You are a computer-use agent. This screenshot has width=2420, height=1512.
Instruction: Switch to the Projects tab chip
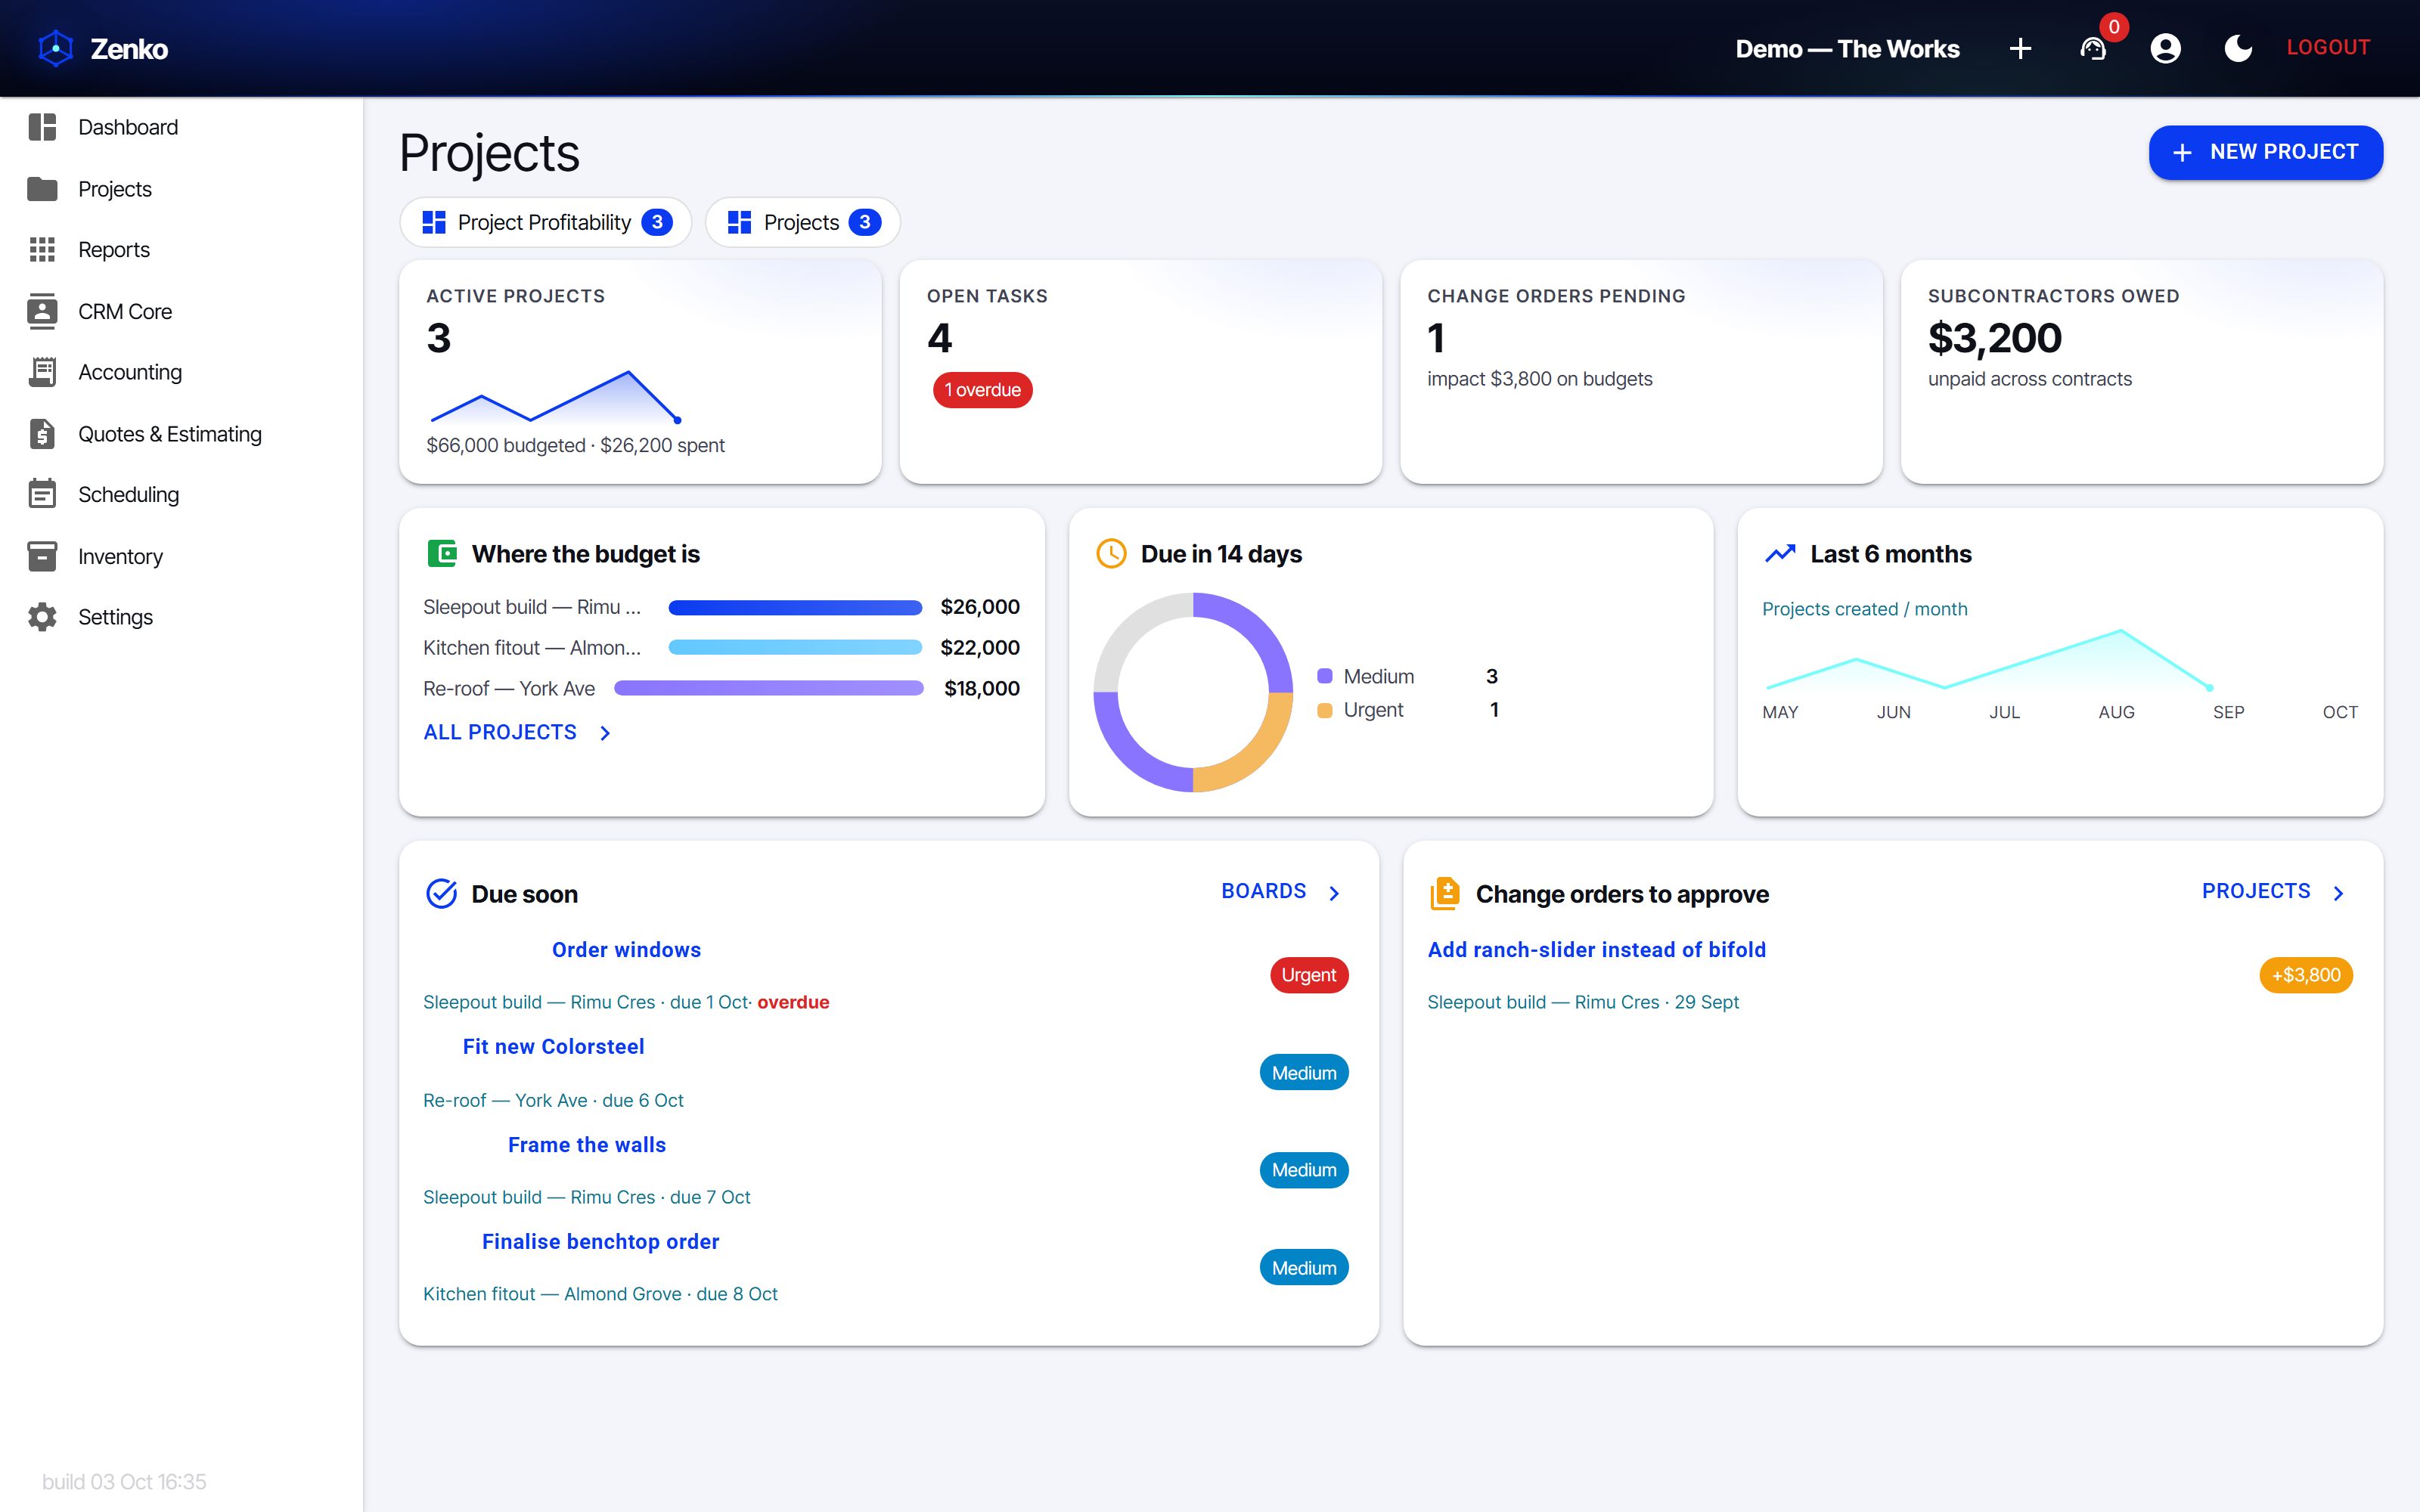tap(802, 222)
